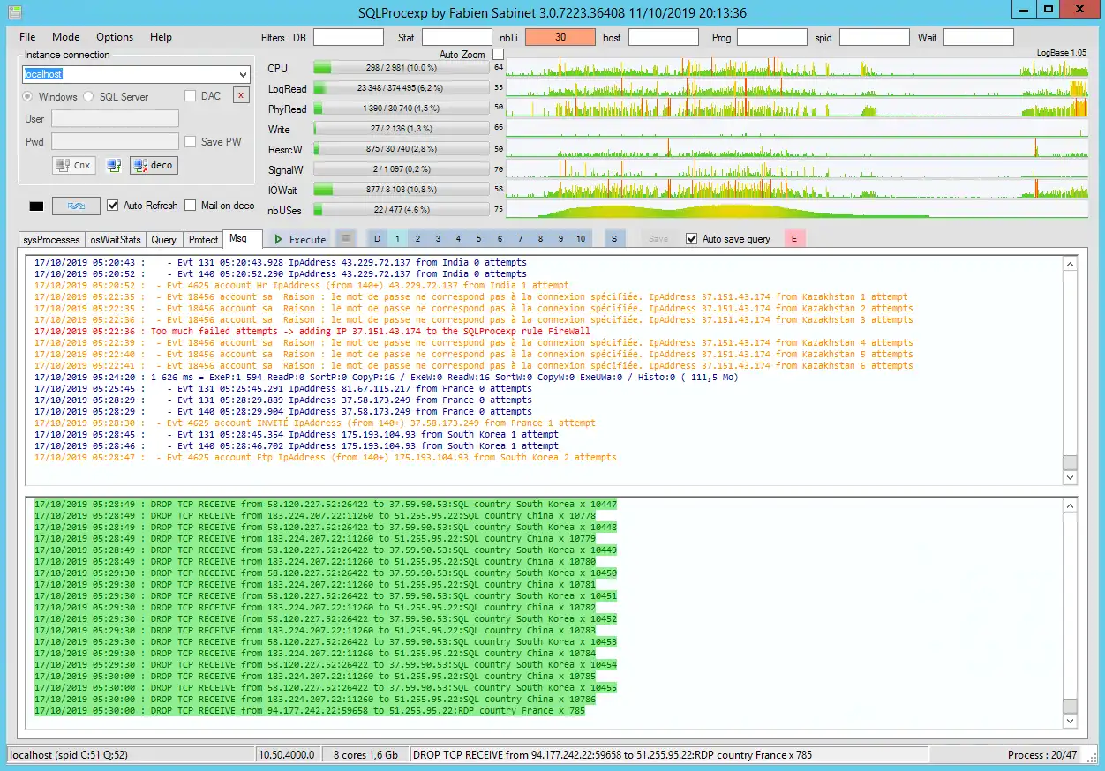Click the User input field
This screenshot has width=1105, height=771.
click(115, 118)
